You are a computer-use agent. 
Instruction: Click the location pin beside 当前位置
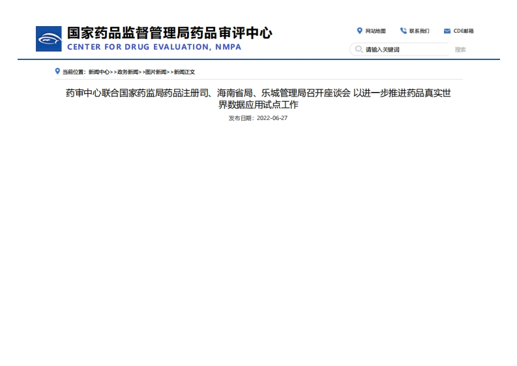(57, 71)
